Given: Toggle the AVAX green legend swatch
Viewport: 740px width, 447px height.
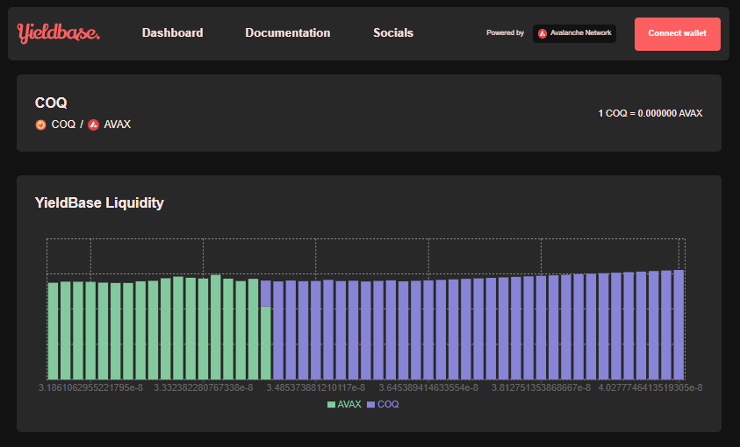Looking at the screenshot, I should point(331,405).
